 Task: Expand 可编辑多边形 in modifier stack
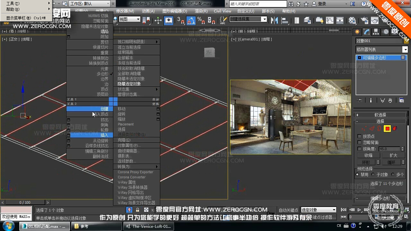(359, 58)
